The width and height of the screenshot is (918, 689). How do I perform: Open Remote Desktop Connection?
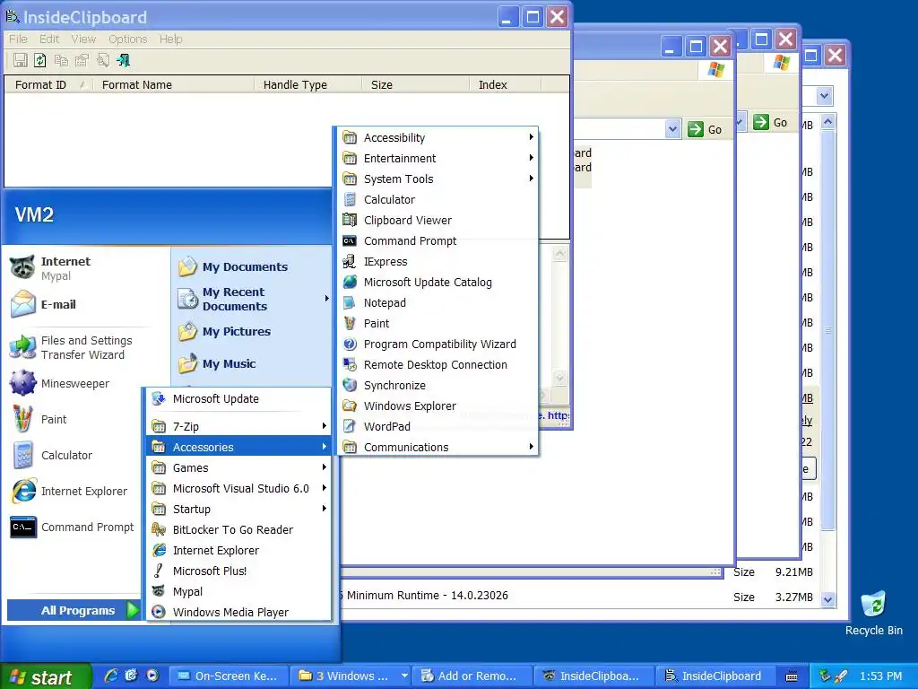(x=437, y=364)
